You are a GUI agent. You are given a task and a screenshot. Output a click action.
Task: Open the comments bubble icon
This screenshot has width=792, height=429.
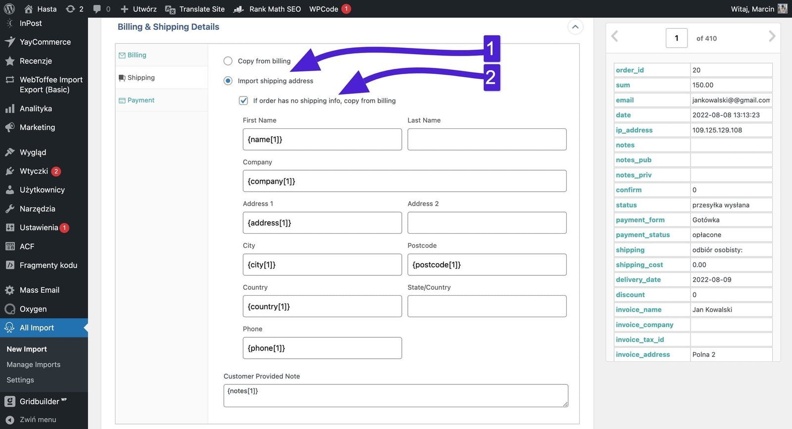(97, 9)
